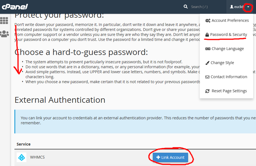Click the brush icon beside Change Style
The height and width of the screenshot is (166, 256).
(207, 62)
